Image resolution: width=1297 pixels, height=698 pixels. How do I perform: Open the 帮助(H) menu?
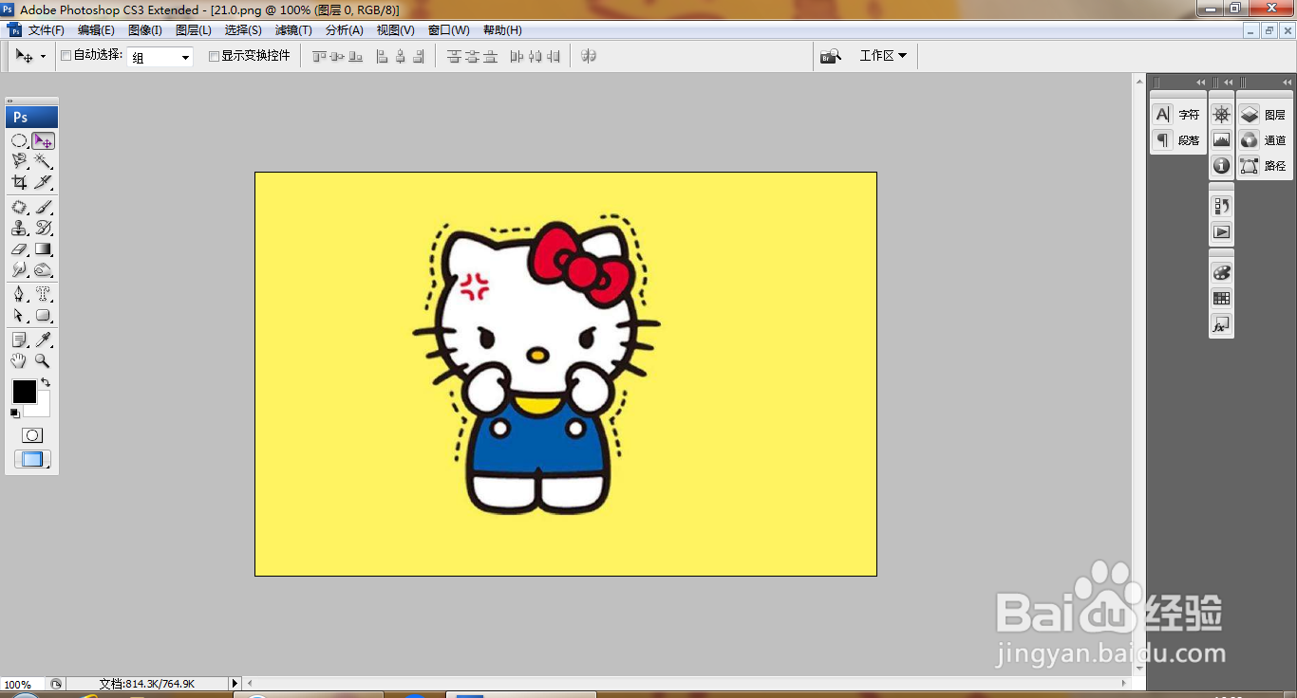click(502, 30)
